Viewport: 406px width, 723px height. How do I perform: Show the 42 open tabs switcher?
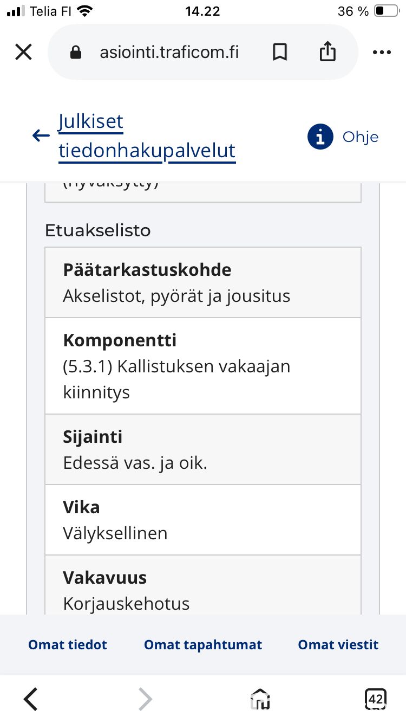(x=376, y=699)
